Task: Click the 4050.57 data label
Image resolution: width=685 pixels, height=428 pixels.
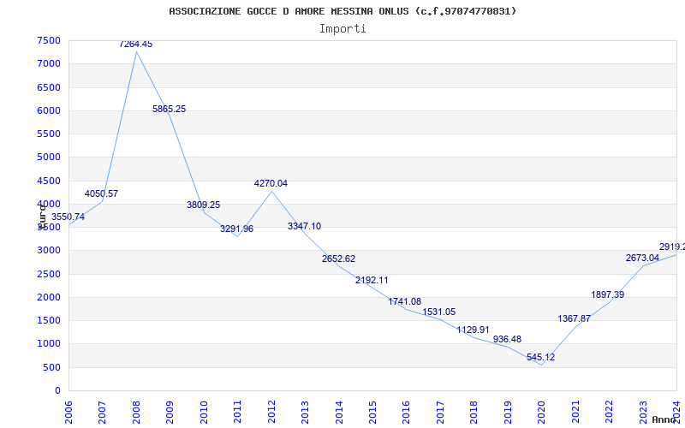Action: click(x=101, y=194)
